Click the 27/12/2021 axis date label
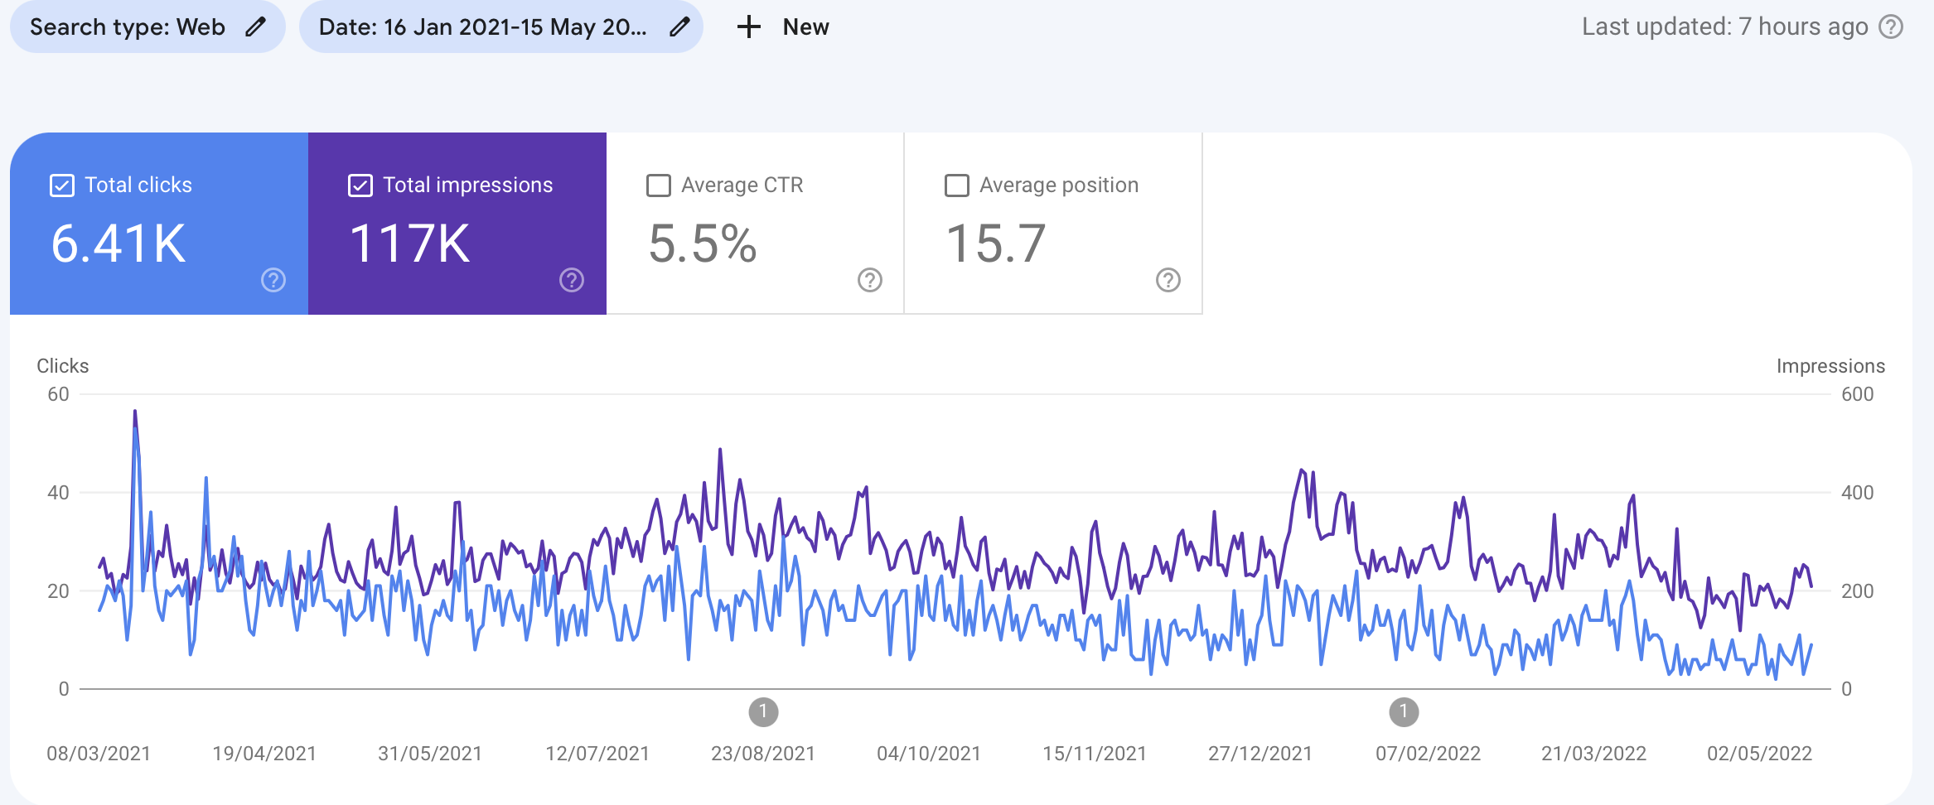The width and height of the screenshot is (1934, 805). 1260,754
